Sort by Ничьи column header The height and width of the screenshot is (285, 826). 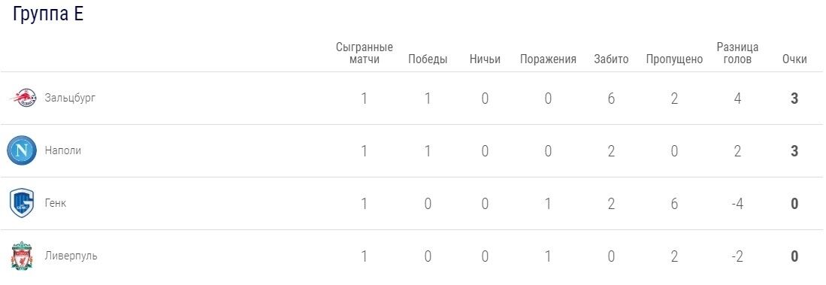click(x=485, y=59)
